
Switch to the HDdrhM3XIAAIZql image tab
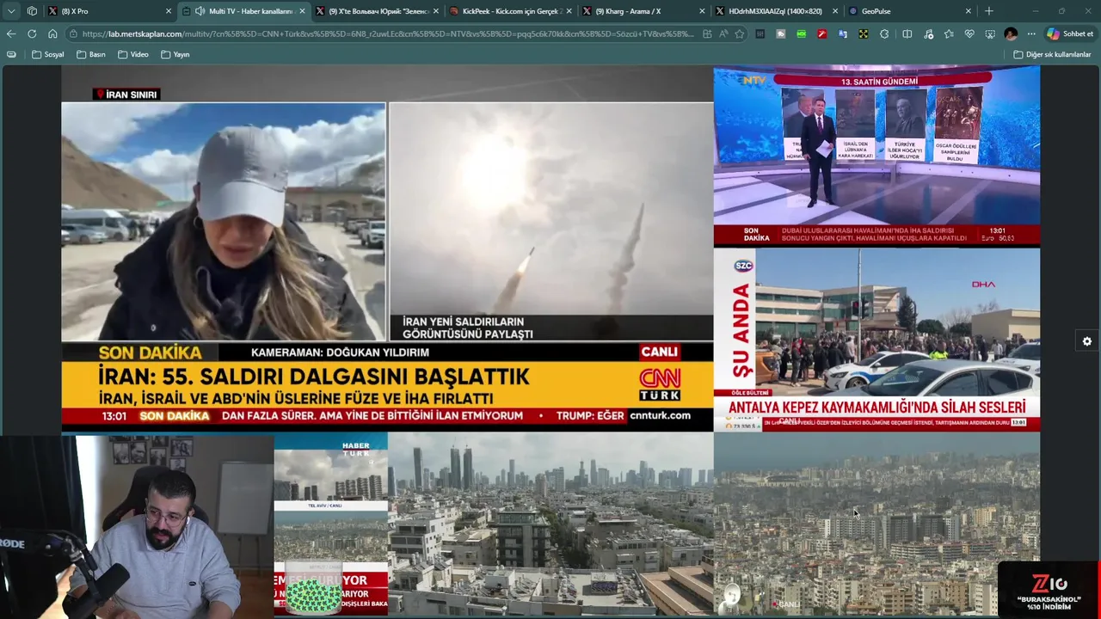(777, 11)
